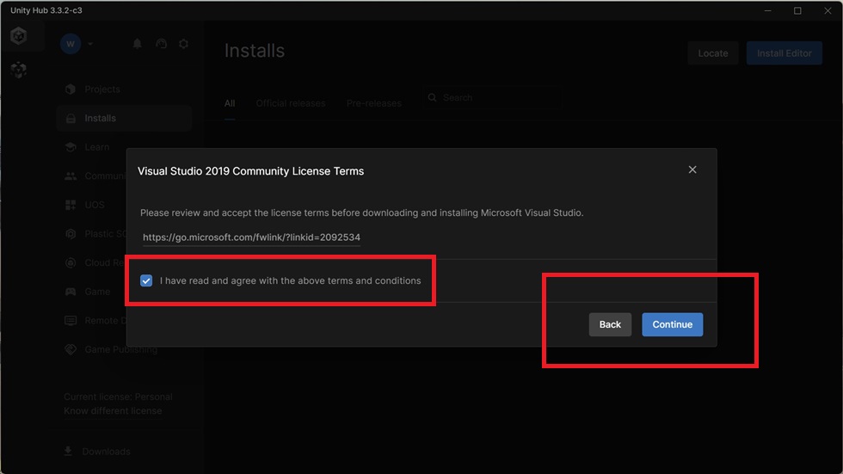Click the Install Editor button

point(785,53)
